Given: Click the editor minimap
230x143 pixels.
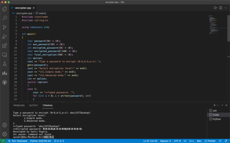Looking at the screenshot, I should click(x=218, y=24).
